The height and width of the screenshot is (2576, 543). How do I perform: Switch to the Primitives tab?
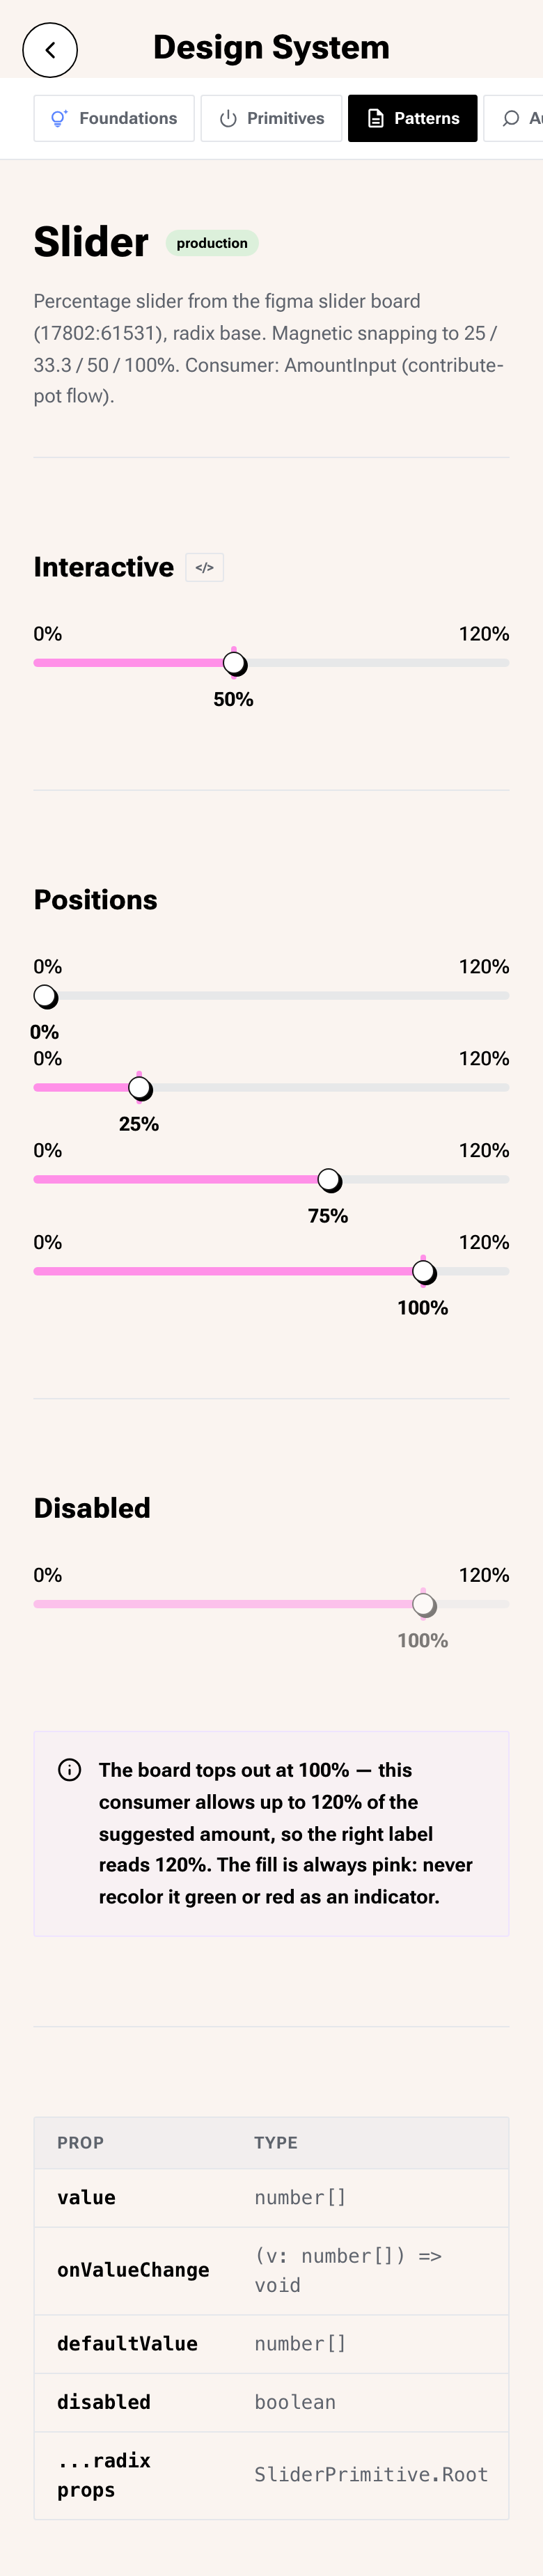(271, 118)
